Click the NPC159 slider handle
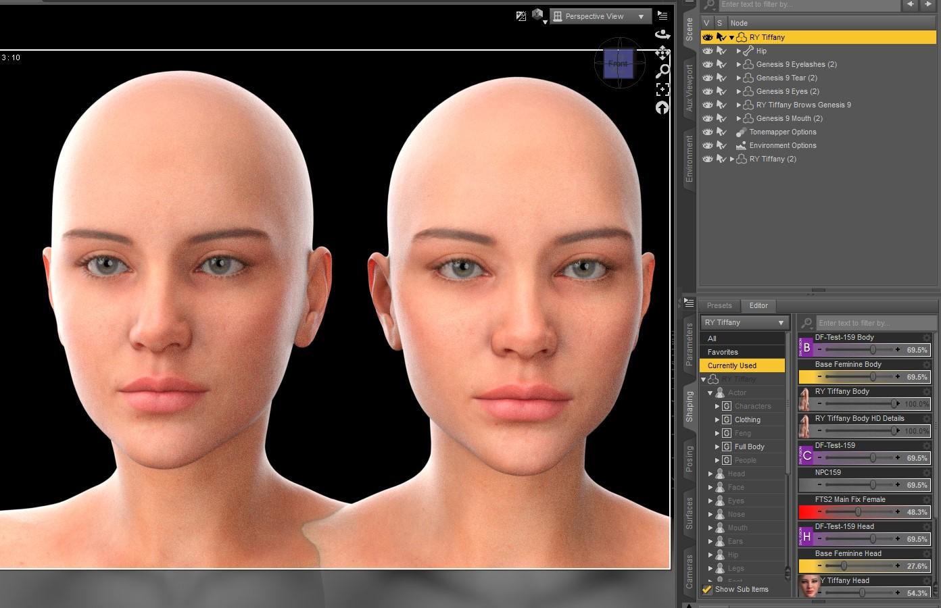The image size is (941, 608). coord(873,485)
